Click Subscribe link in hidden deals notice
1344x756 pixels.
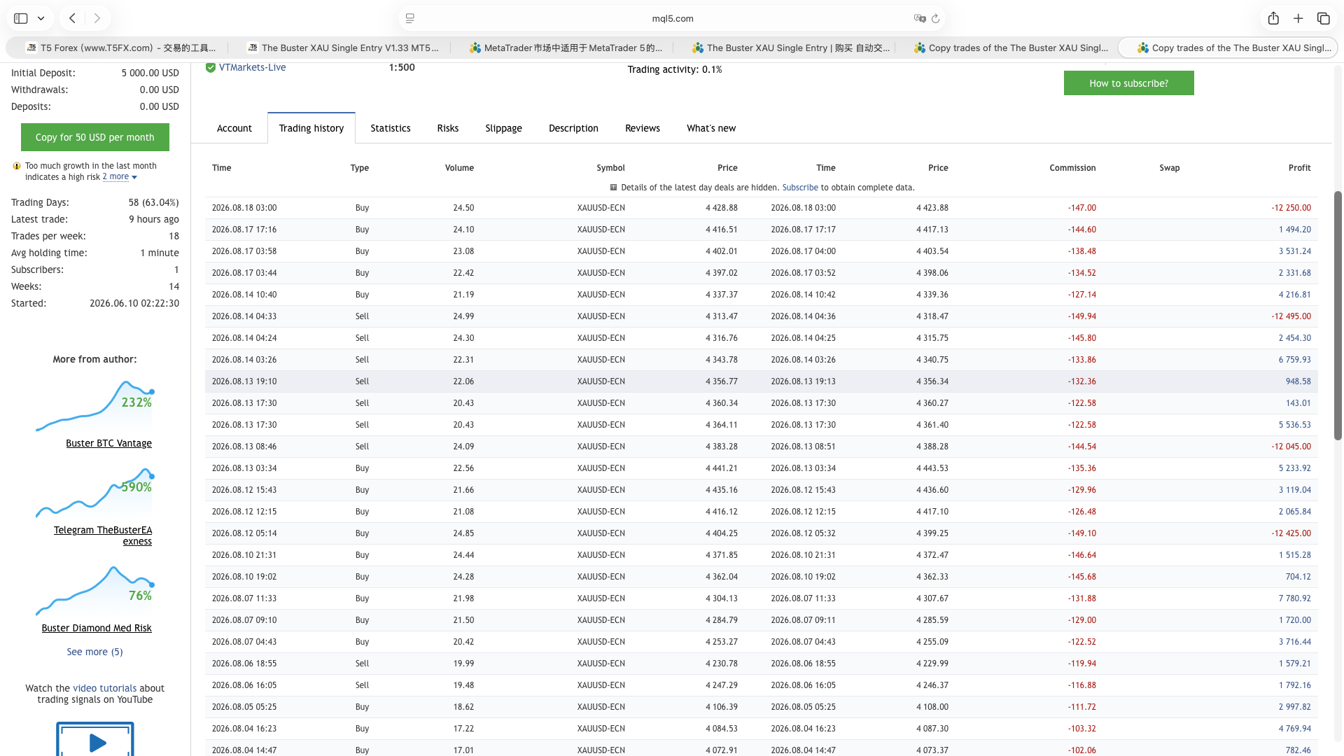(800, 188)
